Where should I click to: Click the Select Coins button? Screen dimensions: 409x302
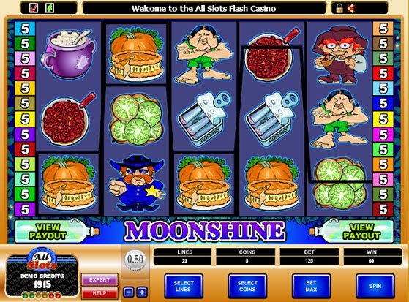click(247, 286)
